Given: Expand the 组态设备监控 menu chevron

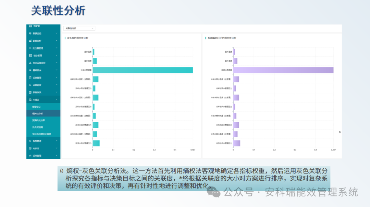Looking at the screenshot, I should [x=57, y=63].
